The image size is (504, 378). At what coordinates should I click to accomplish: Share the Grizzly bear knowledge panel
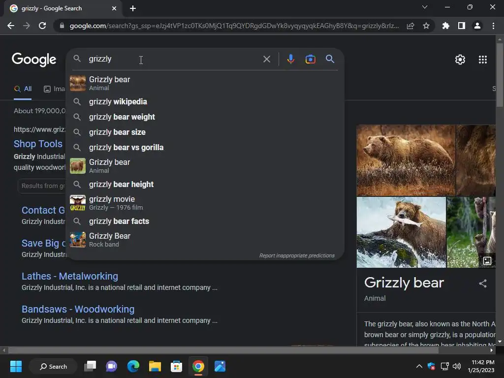click(482, 283)
